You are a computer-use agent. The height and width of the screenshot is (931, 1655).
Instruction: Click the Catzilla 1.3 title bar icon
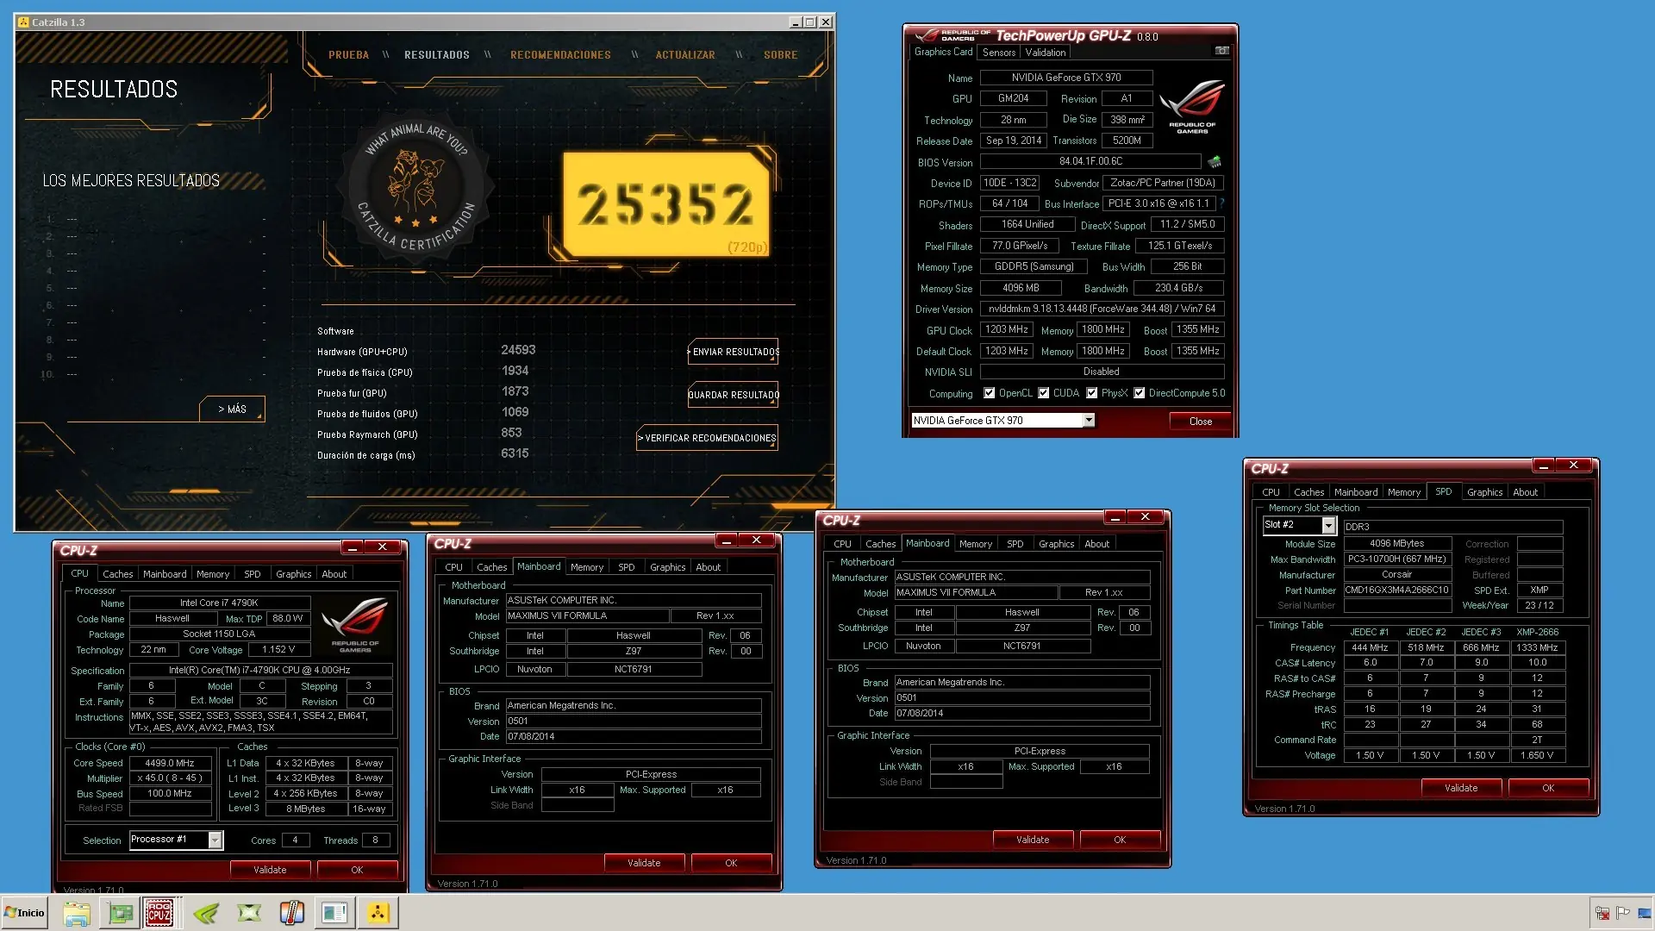click(22, 22)
